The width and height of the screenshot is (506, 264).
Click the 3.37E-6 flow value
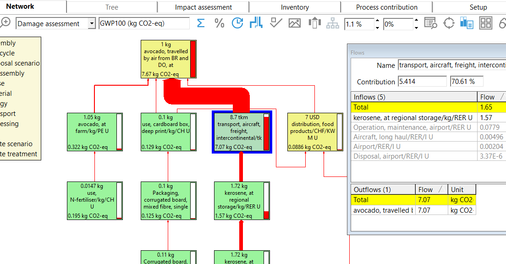point(491,156)
